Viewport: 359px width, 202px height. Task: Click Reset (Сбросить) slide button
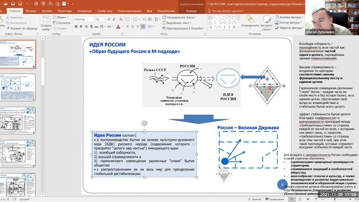click(x=62, y=23)
